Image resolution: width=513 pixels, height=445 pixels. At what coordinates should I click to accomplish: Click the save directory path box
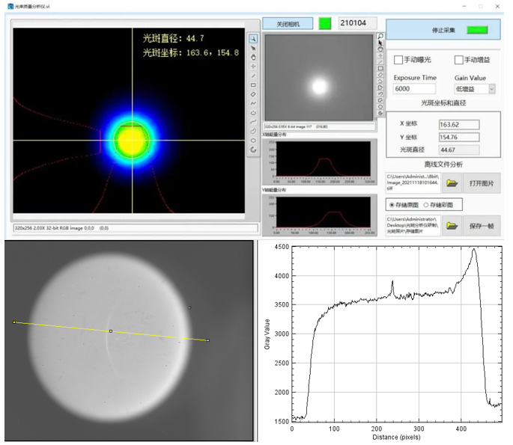point(413,225)
